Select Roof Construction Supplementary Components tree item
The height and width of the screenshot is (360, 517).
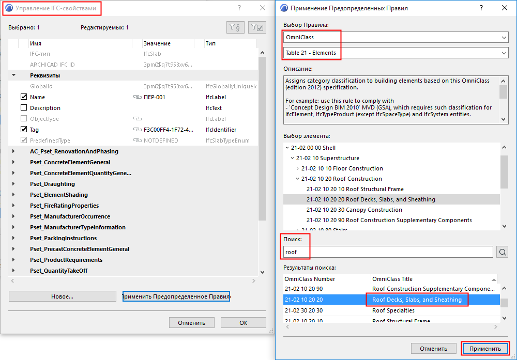coord(389,221)
